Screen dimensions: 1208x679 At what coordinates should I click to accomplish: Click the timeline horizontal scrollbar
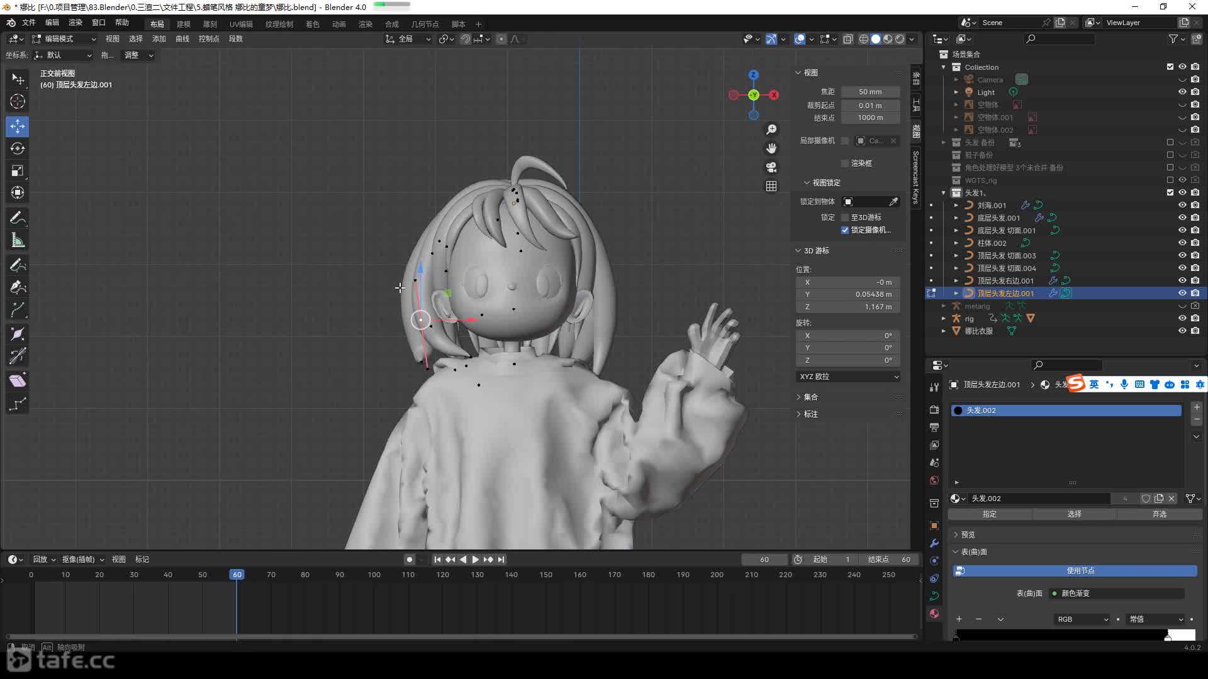coord(461,637)
